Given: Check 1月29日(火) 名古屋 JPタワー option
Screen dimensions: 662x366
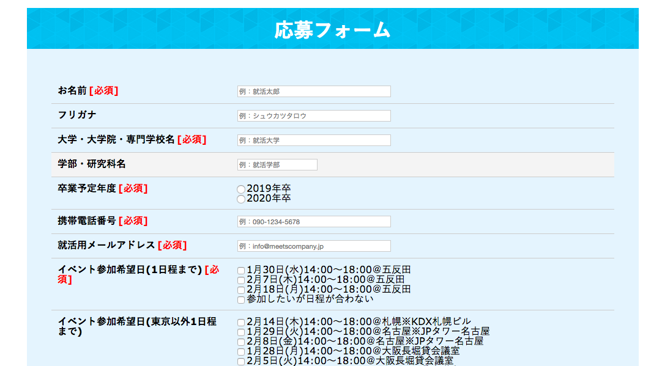Looking at the screenshot, I should tap(241, 332).
